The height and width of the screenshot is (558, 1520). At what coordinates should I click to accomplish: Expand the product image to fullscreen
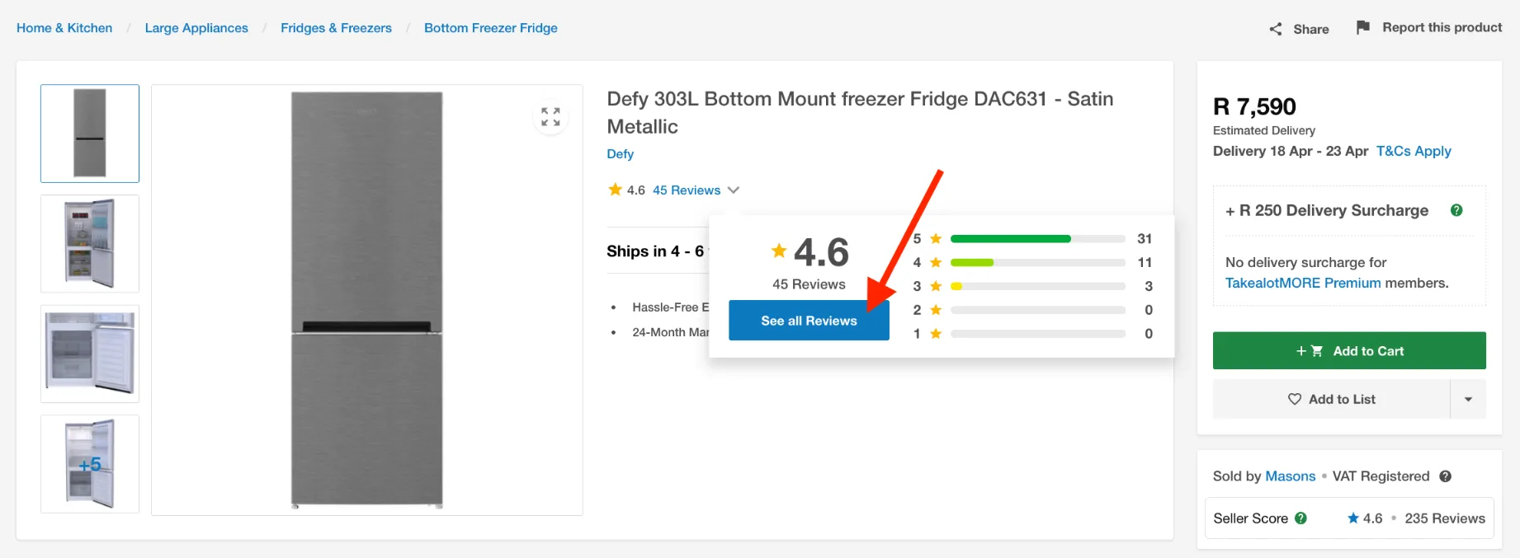[550, 116]
